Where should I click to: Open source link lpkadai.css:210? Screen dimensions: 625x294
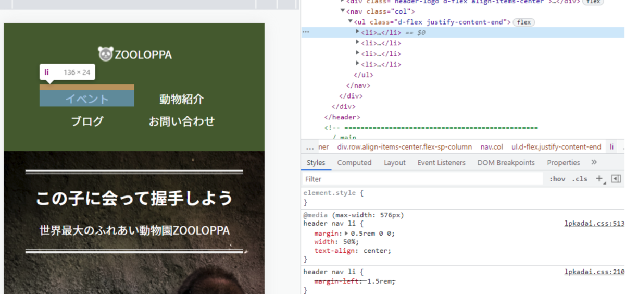(594, 272)
